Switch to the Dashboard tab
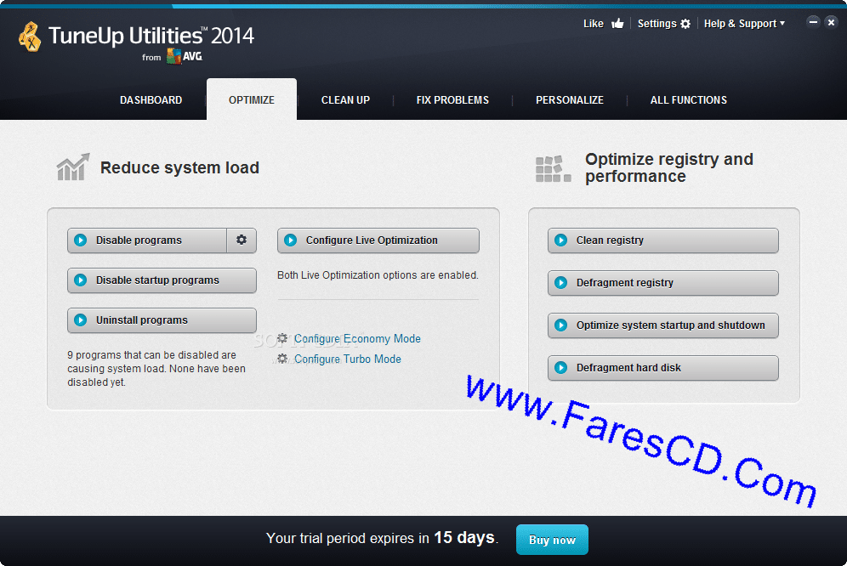This screenshot has height=566, width=847. [151, 100]
